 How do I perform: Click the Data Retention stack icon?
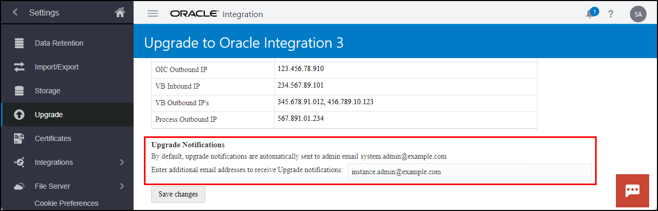tap(19, 43)
